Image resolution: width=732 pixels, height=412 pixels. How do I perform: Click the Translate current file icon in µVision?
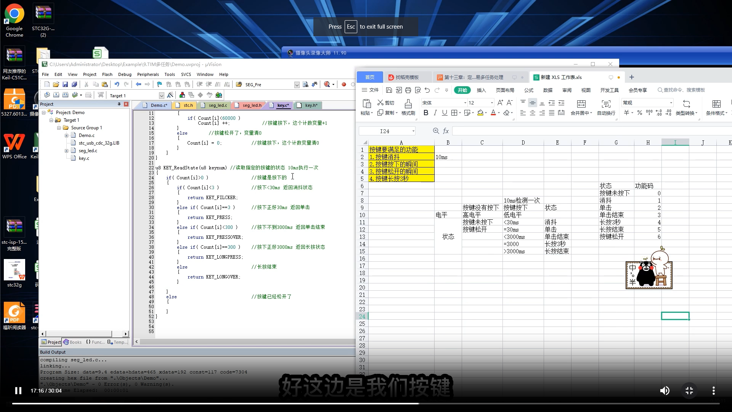pos(47,95)
